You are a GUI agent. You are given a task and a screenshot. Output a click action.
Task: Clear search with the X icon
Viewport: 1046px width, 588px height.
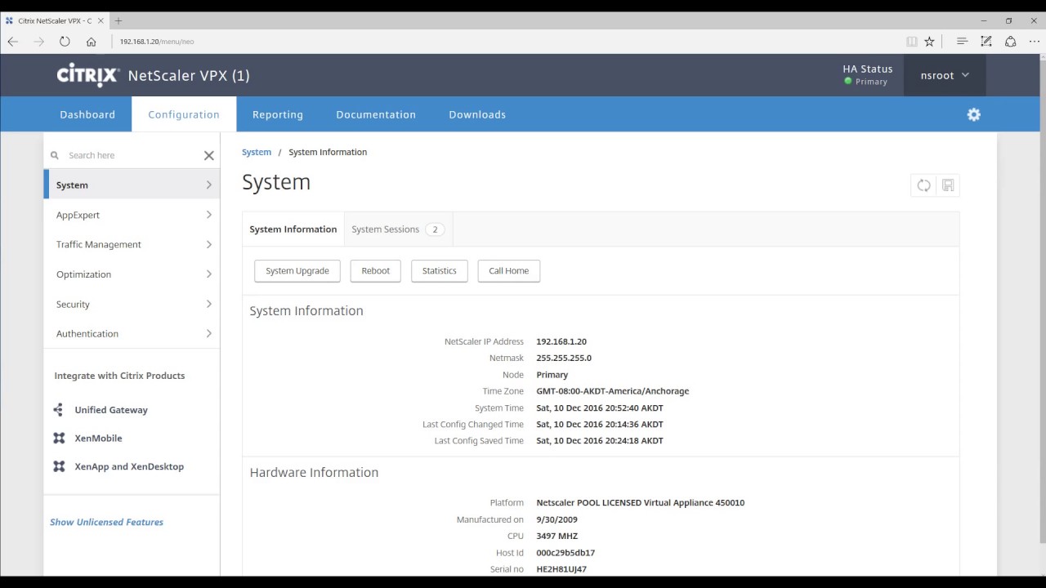(x=208, y=155)
